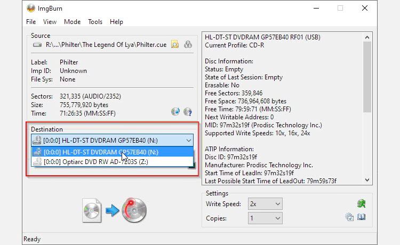400x245 pixels.
Task: Click the 'HL-DT-ST DVDRAM GP57EB40 RF01 (USB)' line
Action: pyautogui.click(x=262, y=37)
